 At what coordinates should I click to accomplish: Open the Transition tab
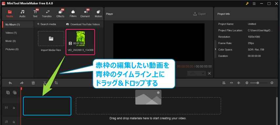[x=47, y=14]
